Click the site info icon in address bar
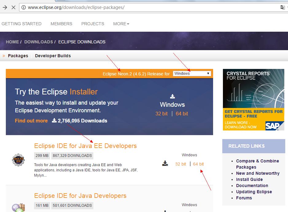 [24, 7]
